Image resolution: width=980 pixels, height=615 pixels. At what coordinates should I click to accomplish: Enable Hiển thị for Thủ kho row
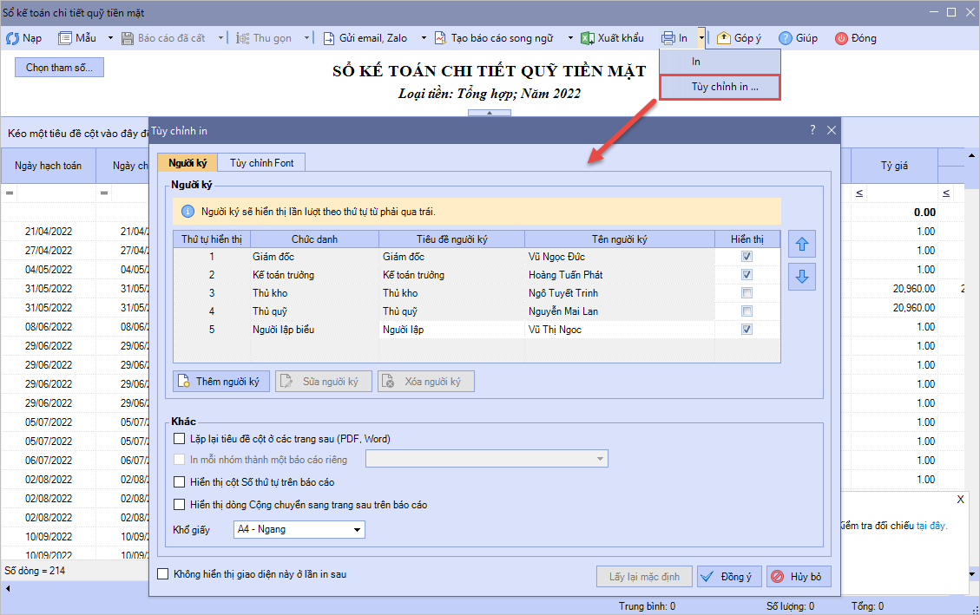[747, 293]
